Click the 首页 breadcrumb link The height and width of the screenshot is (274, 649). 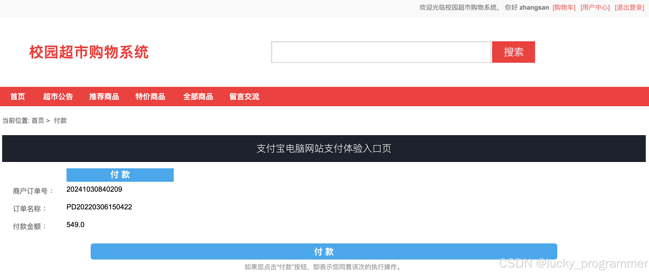[38, 121]
